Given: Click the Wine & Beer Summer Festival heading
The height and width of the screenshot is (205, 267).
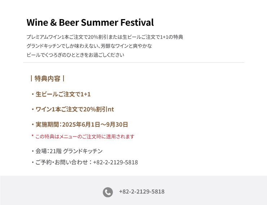Looking at the screenshot, I should pos(90,22).
